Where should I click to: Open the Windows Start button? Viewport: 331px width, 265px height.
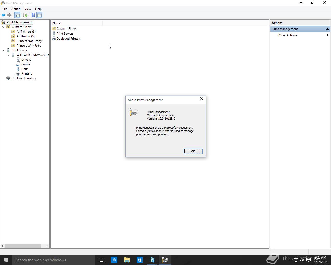[6, 260]
